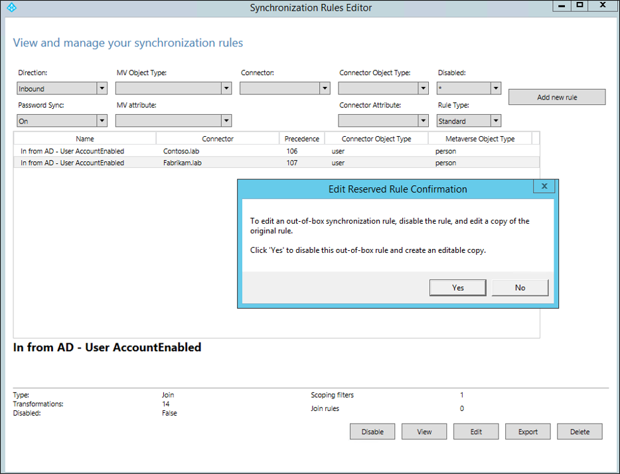
Task: Open the MV Object Type dropdown
Action: 226,88
